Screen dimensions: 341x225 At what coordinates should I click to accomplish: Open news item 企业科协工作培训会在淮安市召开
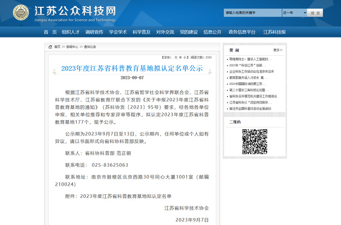(251, 72)
